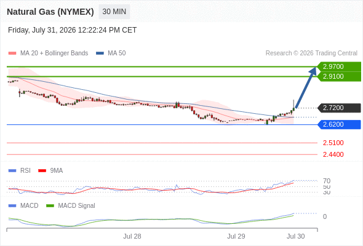The width and height of the screenshot is (363, 246).
Task: Click the 2.7200 current price tag
Action: [x=340, y=108]
